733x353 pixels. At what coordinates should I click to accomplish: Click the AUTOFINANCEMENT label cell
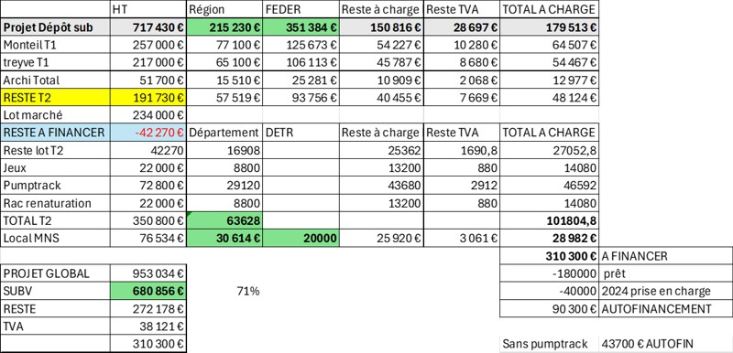pyautogui.click(x=666, y=309)
